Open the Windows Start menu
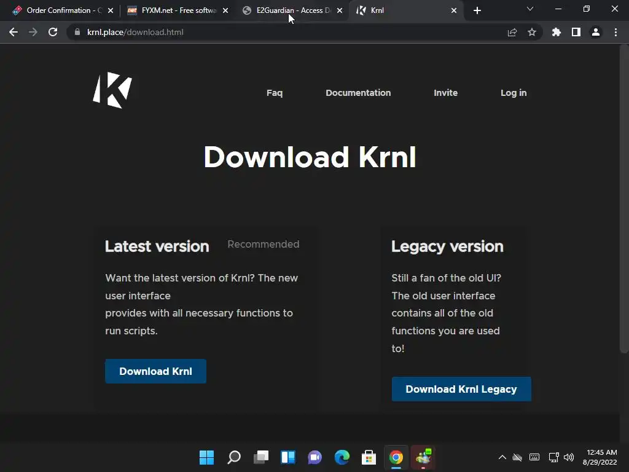629x472 pixels. [206, 457]
